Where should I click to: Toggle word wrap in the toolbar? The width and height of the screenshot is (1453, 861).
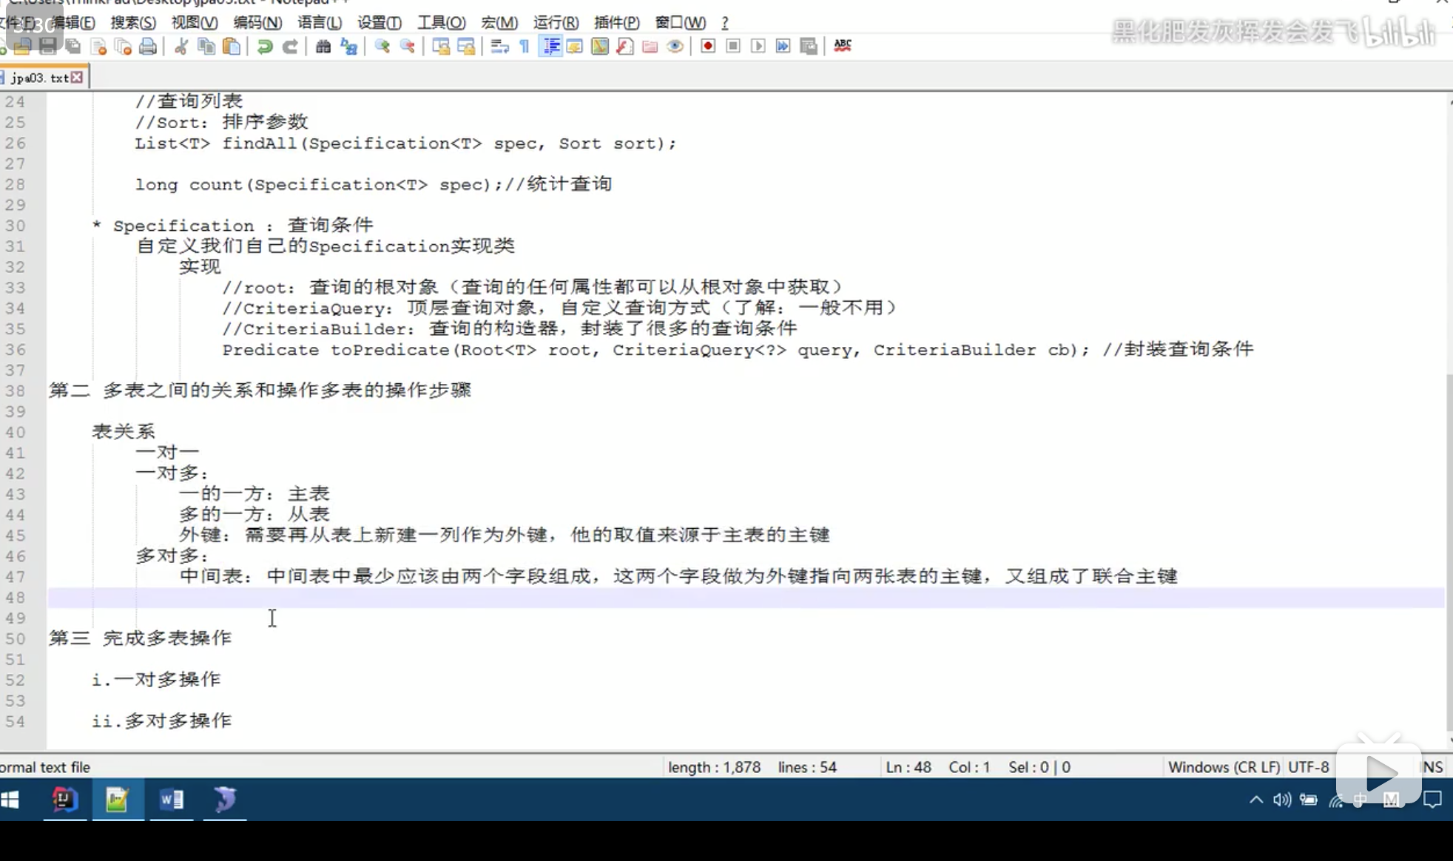[499, 47]
